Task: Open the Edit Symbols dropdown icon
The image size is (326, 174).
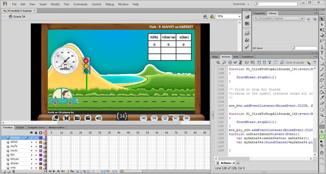Action: point(212,17)
